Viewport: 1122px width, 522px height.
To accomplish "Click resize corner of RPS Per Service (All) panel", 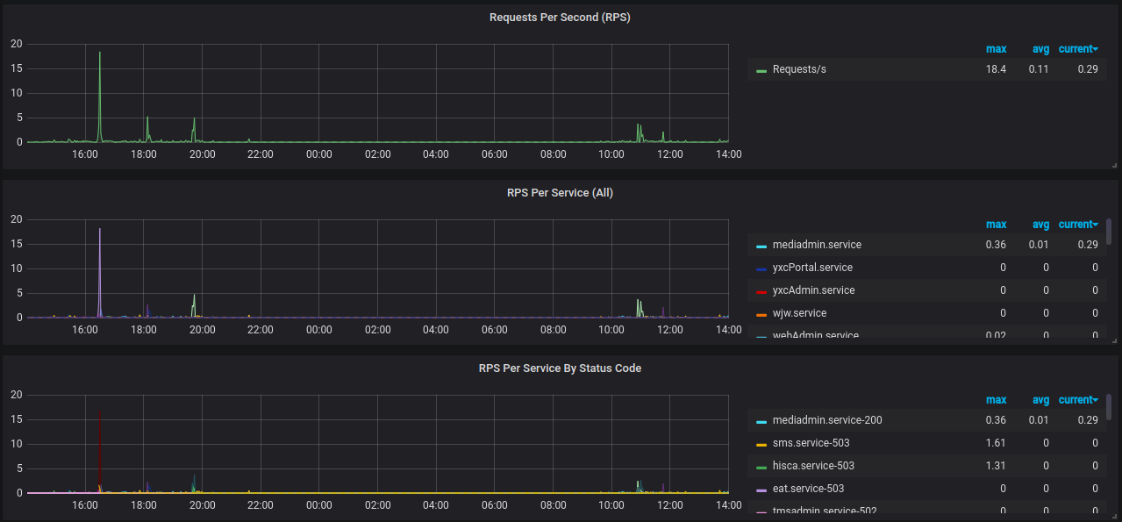I will 1113,340.
